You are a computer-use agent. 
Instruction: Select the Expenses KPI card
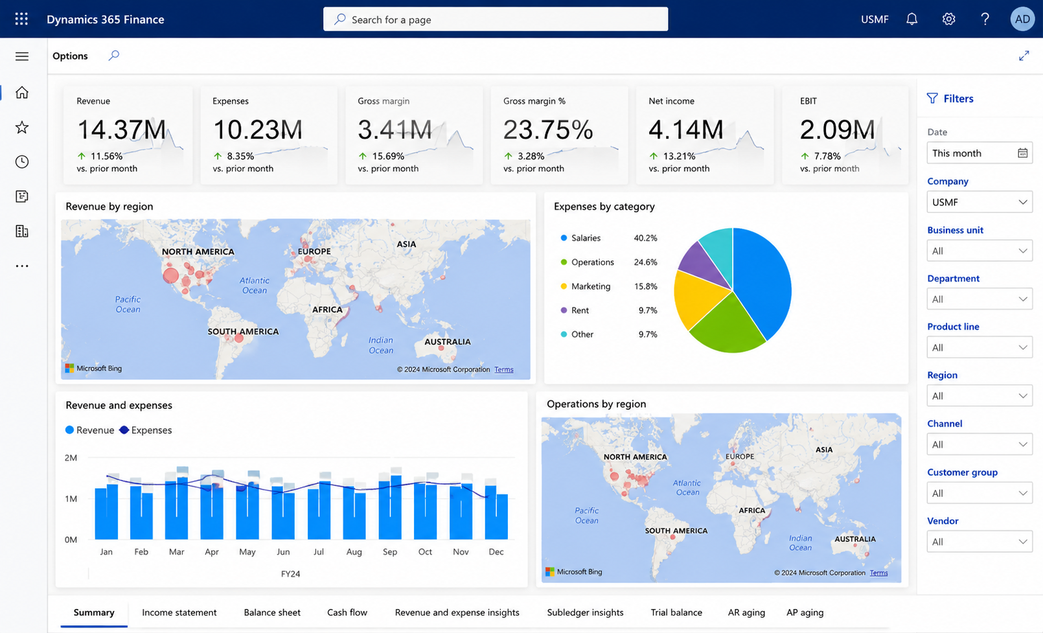tap(269, 135)
